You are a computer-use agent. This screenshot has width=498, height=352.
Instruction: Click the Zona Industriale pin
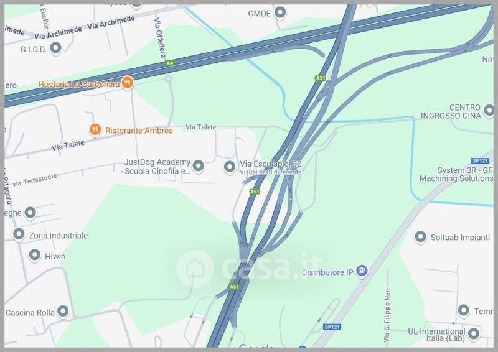tap(19, 234)
